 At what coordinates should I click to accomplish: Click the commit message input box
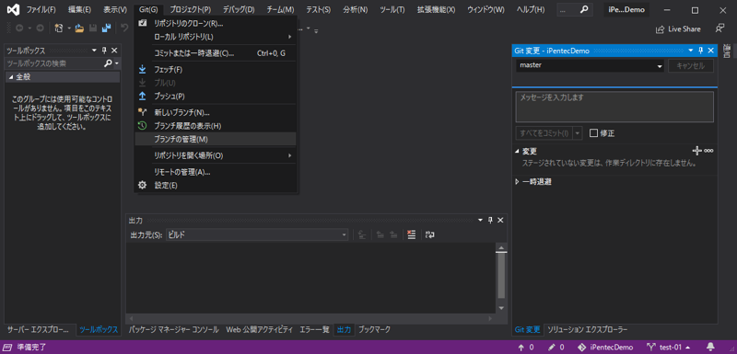click(x=614, y=107)
